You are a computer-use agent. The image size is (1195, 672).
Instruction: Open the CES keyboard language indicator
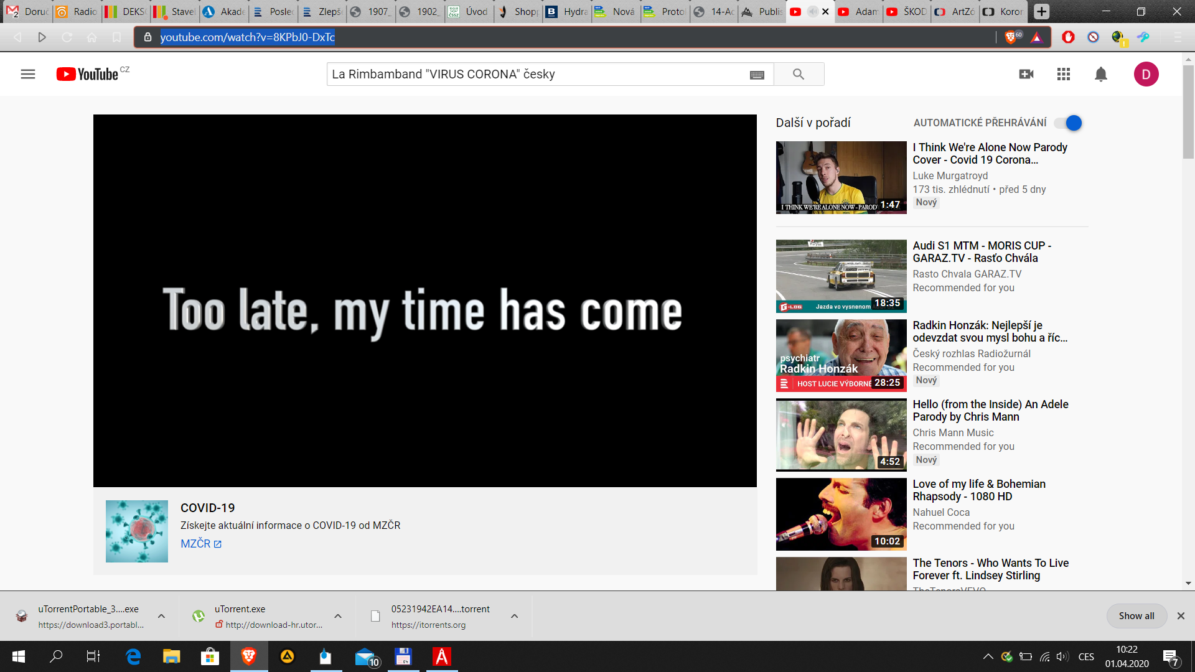pos(1086,656)
